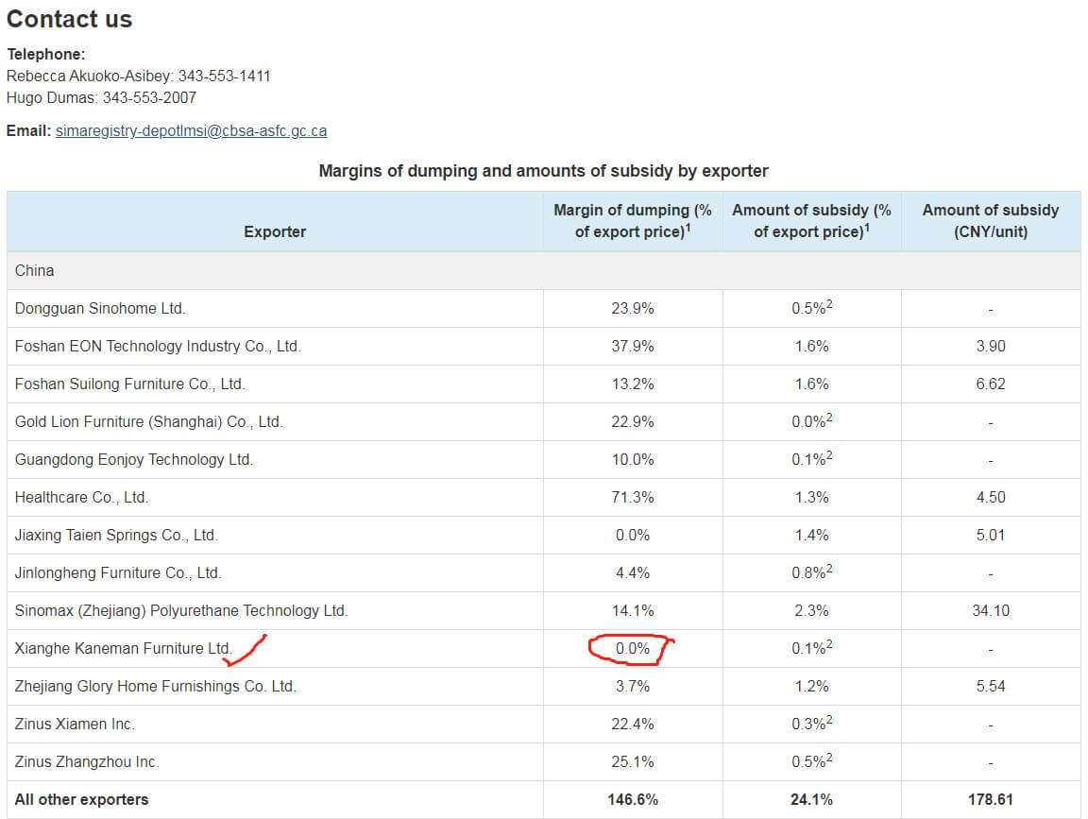The height and width of the screenshot is (819, 1088).
Task: Click the 'Amount of subsidy (CNY/unit)' header
Action: coord(991,221)
